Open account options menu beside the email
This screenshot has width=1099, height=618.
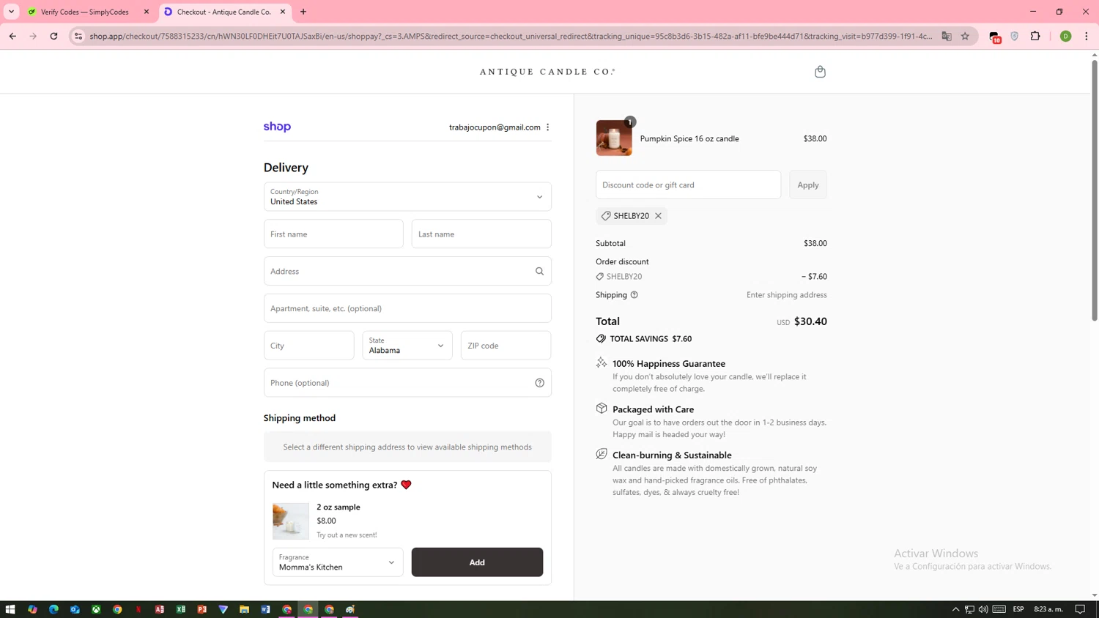548,127
